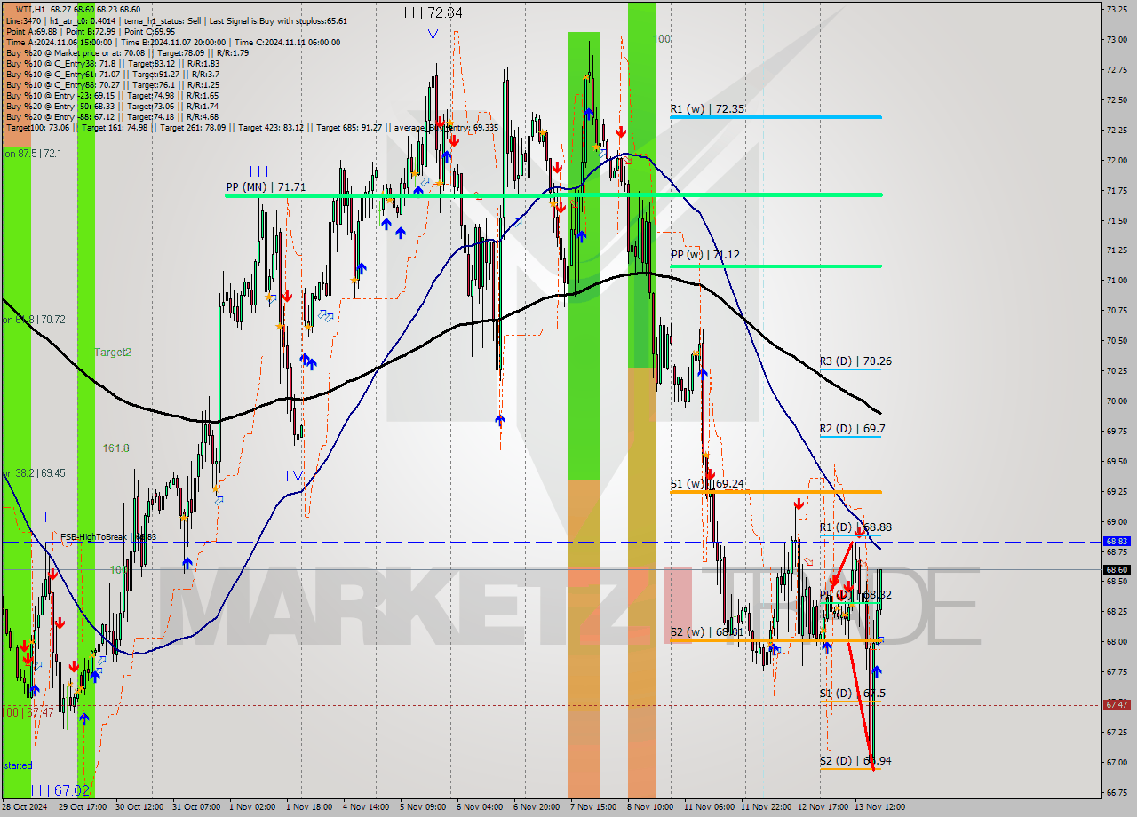Click the '11 Nov 22:00' time axis label

click(x=767, y=807)
